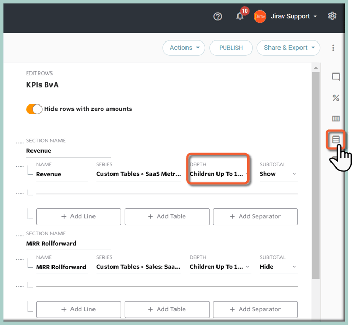Screen dimensions: 352x325
Task: Open the percent format sidebar icon
Action: pyautogui.click(x=336, y=98)
